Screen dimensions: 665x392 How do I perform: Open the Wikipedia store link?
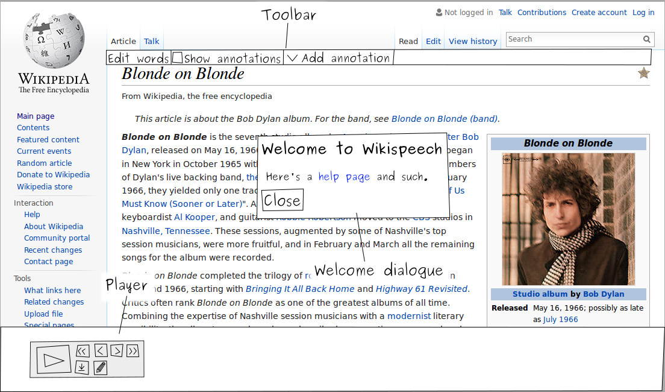(45, 186)
